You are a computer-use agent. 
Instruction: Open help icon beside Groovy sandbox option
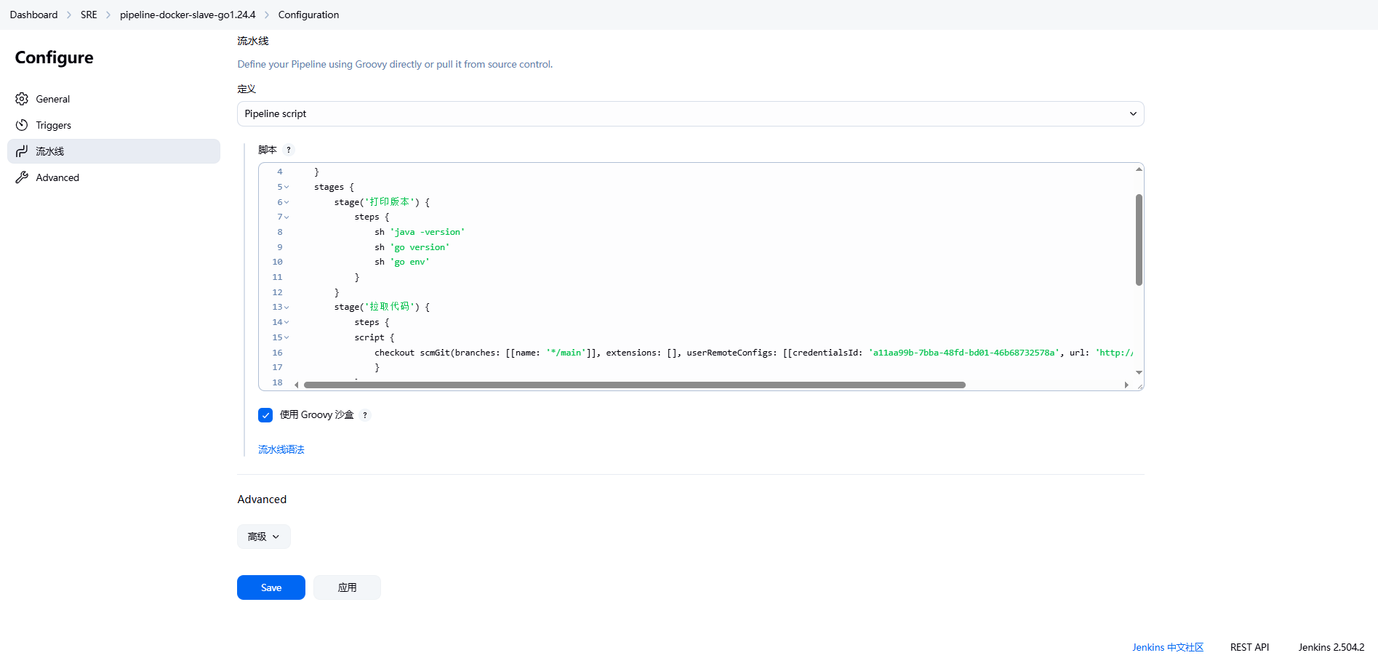(365, 415)
